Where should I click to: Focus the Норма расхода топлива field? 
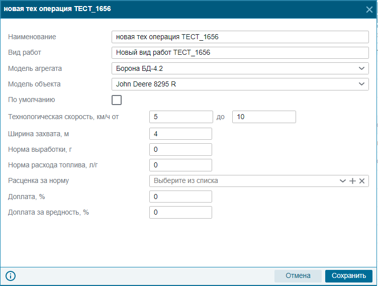(180, 165)
